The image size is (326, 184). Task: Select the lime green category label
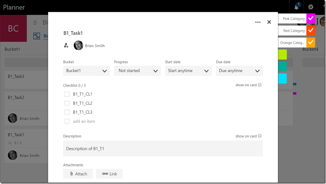click(x=282, y=55)
